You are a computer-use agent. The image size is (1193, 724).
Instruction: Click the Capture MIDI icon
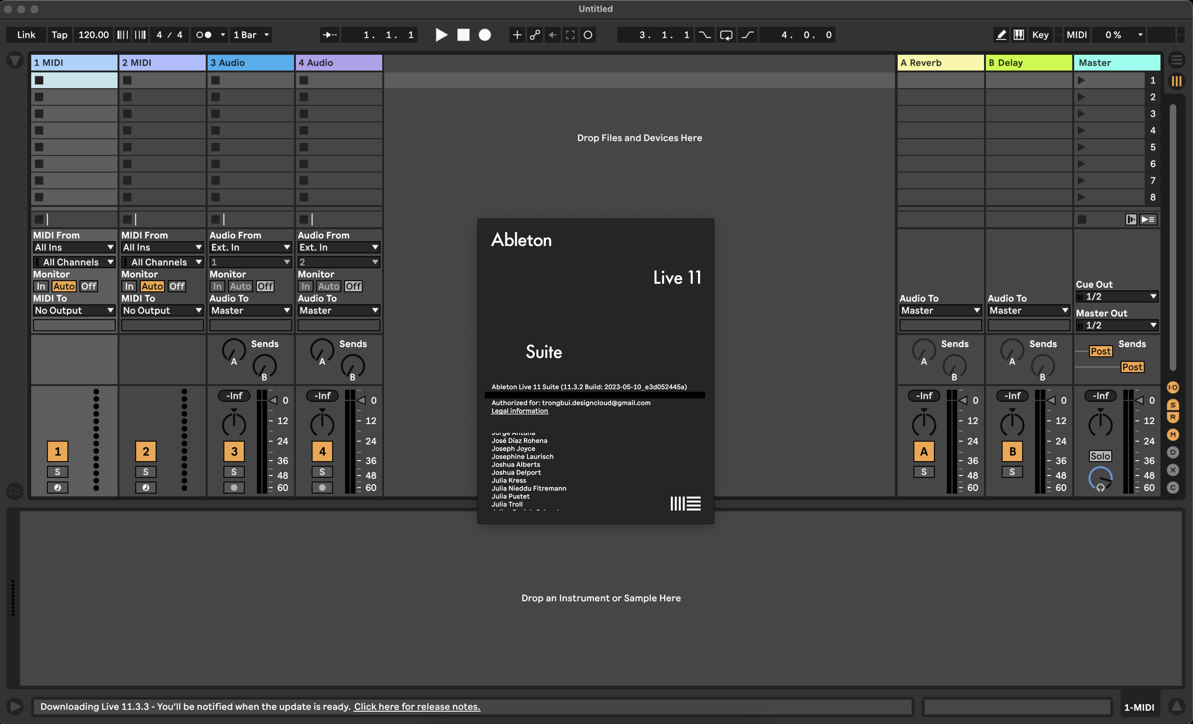(x=570, y=35)
